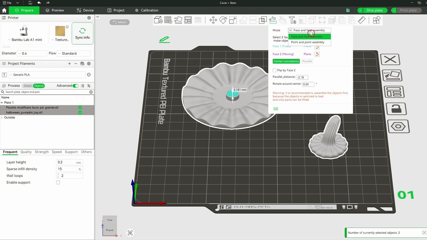Open the Generic PLA filament dropdown

click(x=47, y=75)
